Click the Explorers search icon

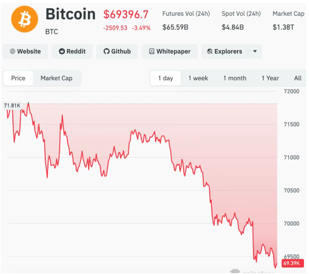[210, 51]
